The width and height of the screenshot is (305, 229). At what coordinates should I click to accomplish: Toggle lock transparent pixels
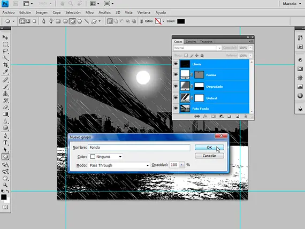point(186,56)
